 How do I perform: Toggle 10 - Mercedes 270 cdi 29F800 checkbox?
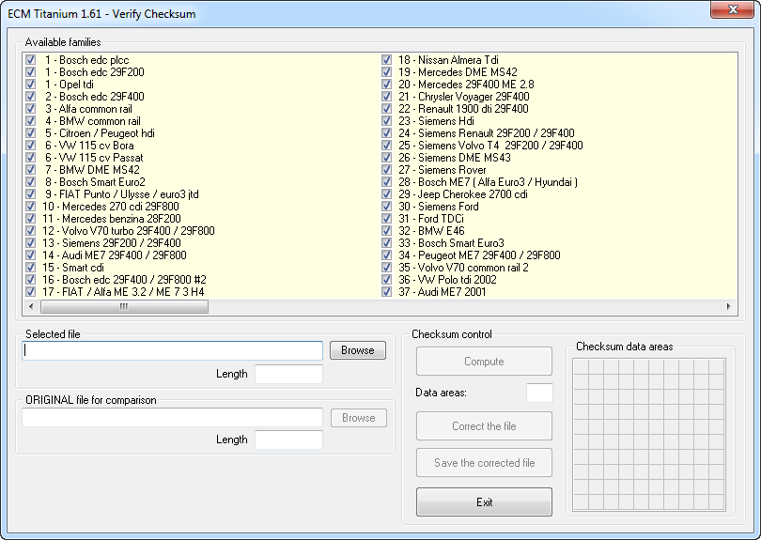(x=31, y=207)
